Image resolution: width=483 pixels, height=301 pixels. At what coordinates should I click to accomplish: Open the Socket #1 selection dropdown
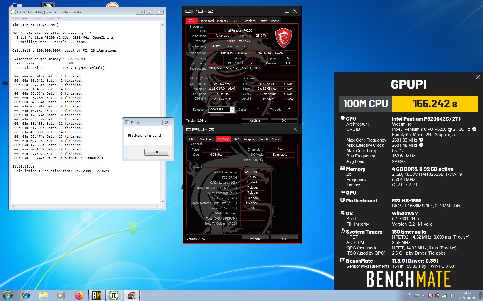(232, 109)
